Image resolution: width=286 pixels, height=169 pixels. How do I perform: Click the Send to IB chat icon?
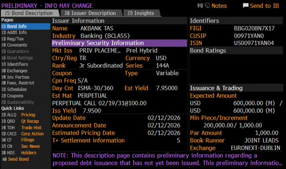pos(246,5)
